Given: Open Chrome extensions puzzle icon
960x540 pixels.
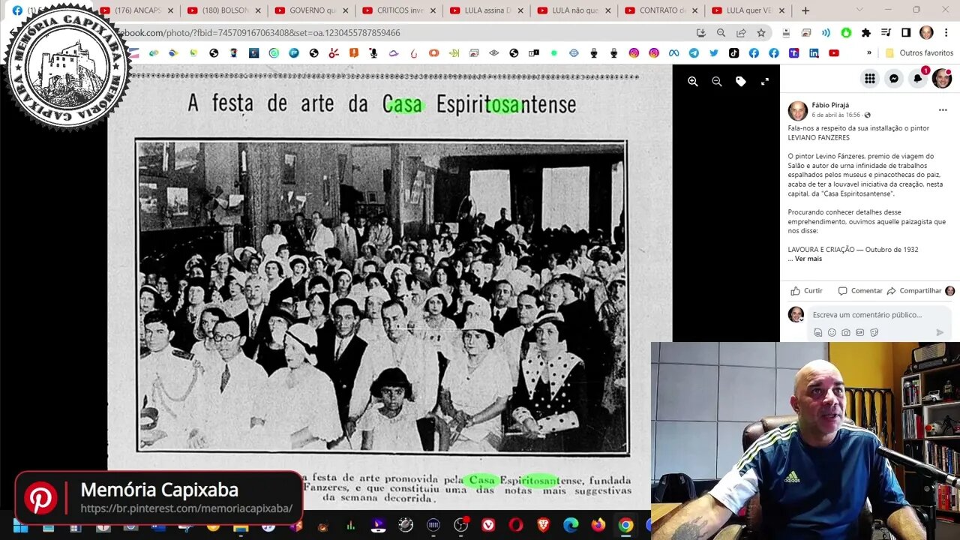Looking at the screenshot, I should (866, 33).
